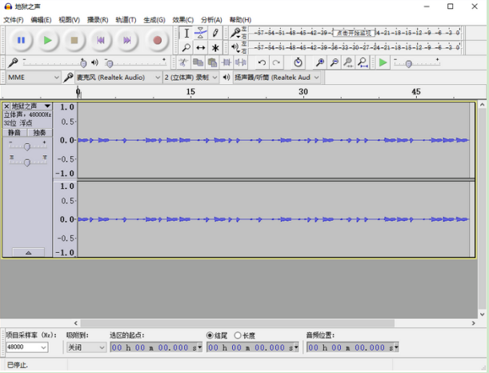The width and height of the screenshot is (489, 373).
Task: Click the Sync-Lock clock icon
Action: click(x=298, y=62)
